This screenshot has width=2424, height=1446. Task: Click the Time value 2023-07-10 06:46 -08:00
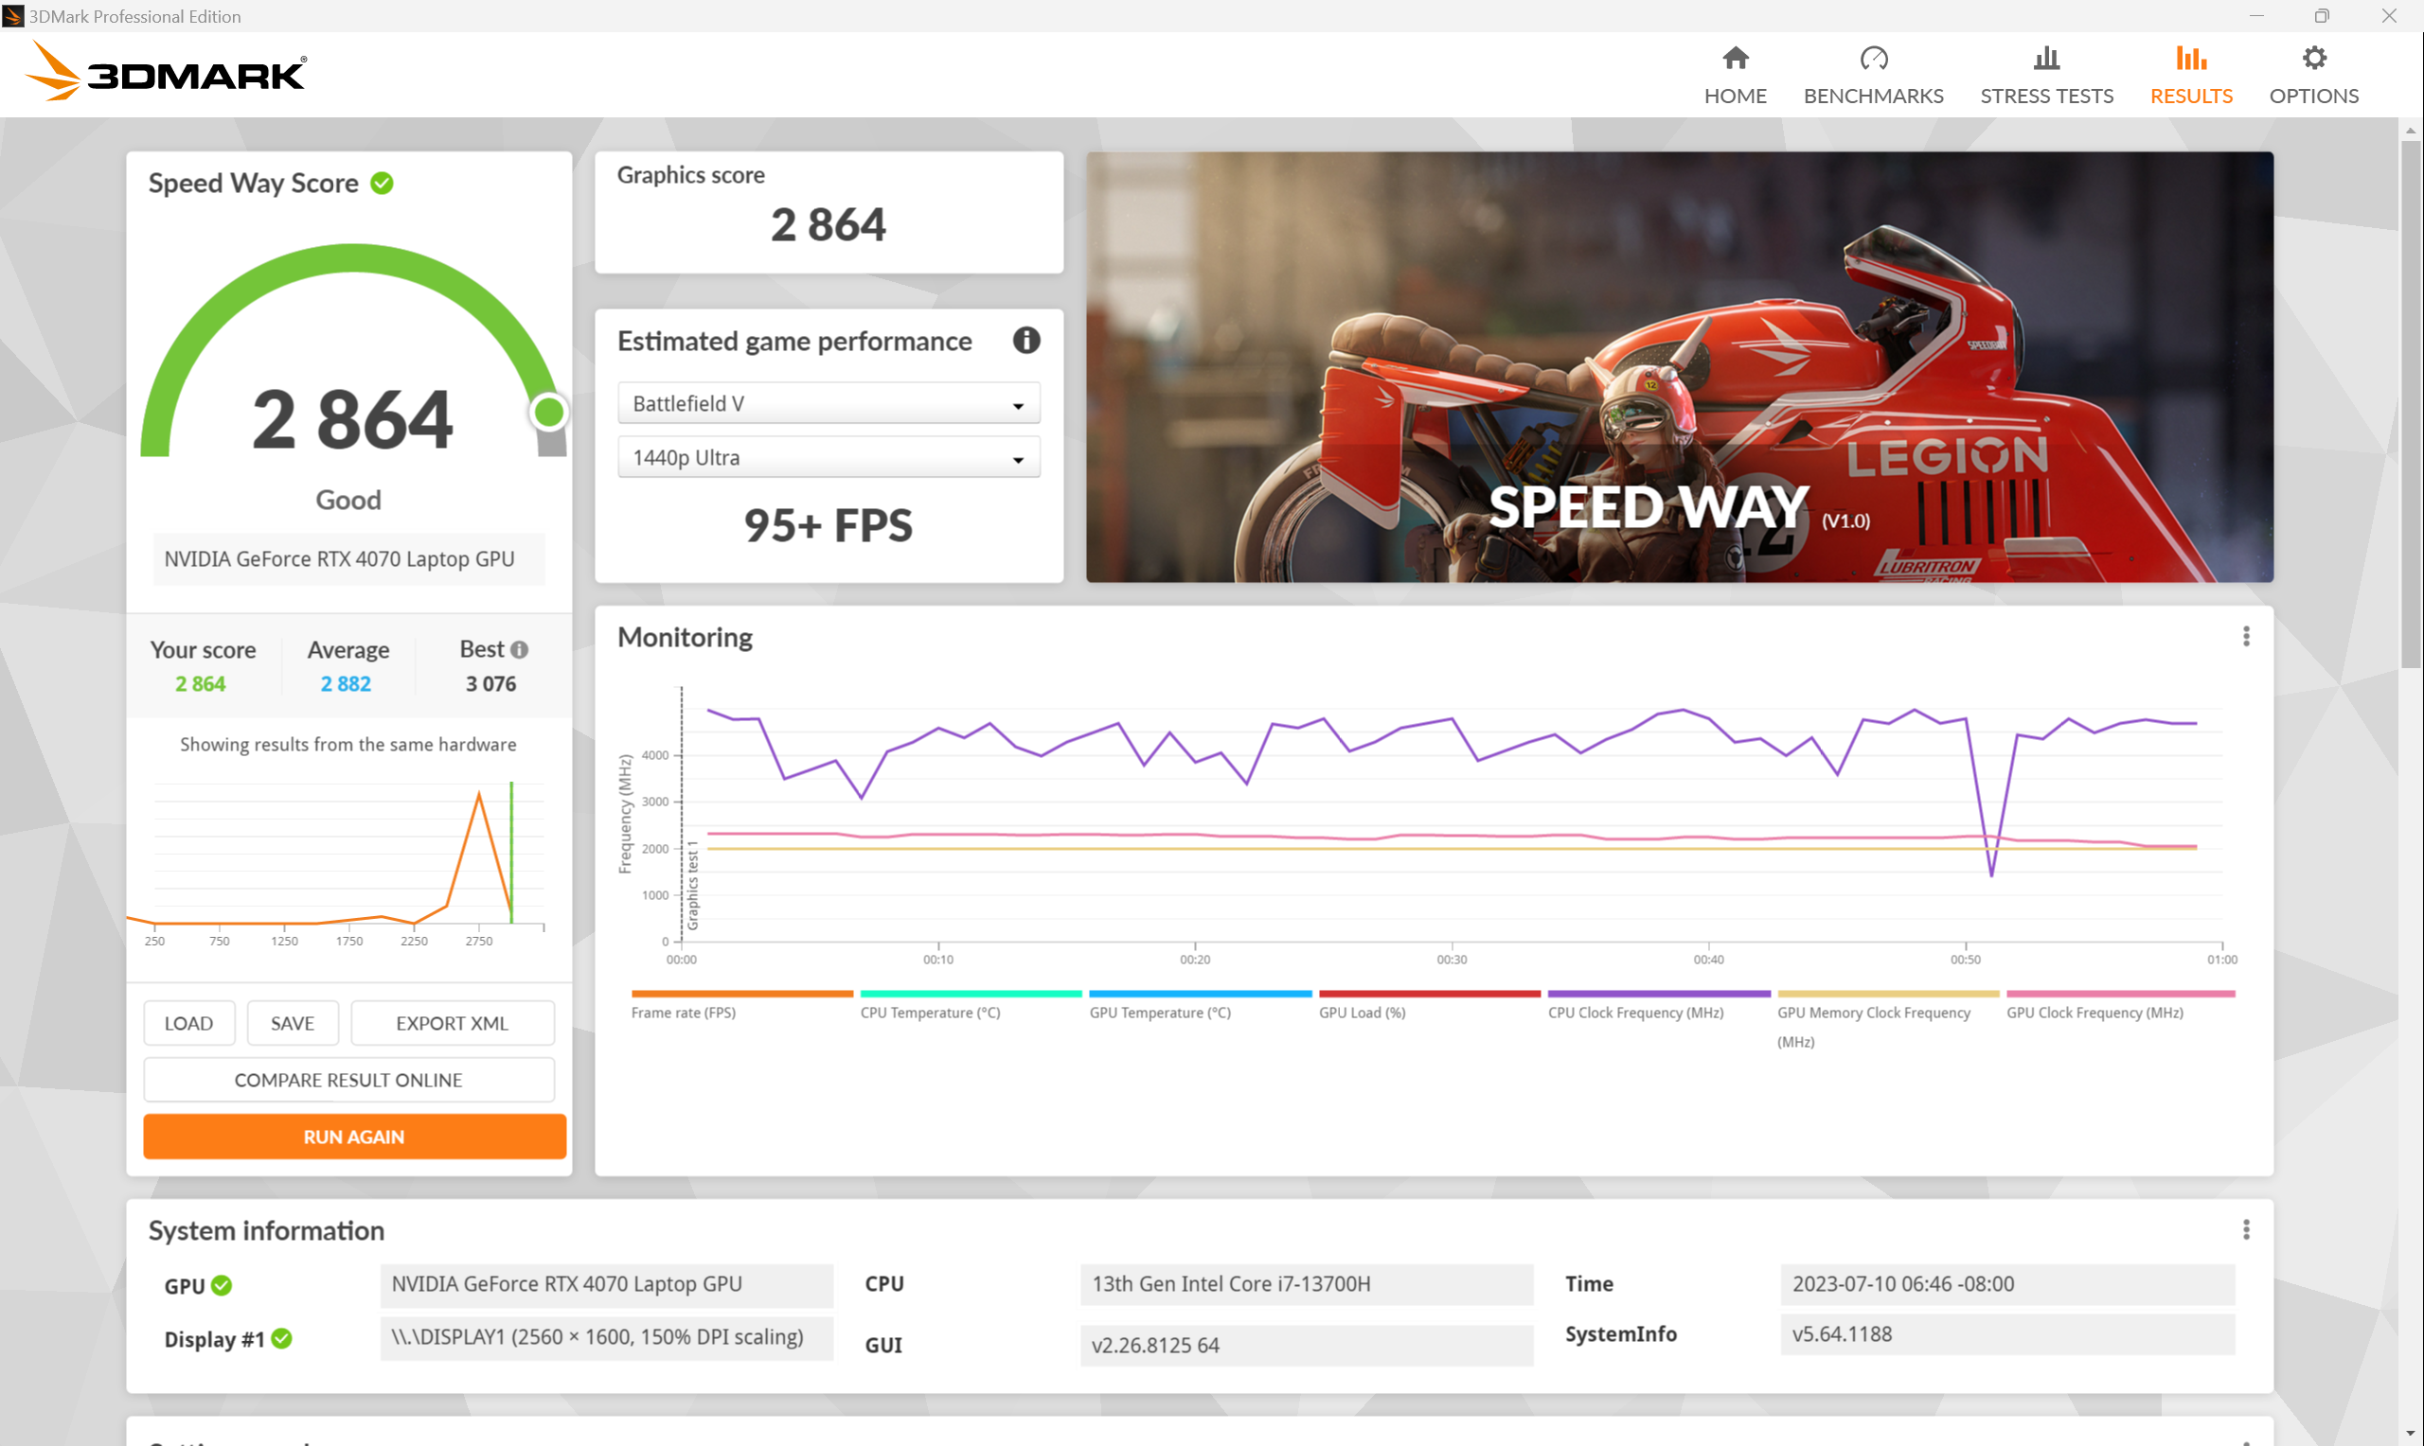[2006, 1285]
